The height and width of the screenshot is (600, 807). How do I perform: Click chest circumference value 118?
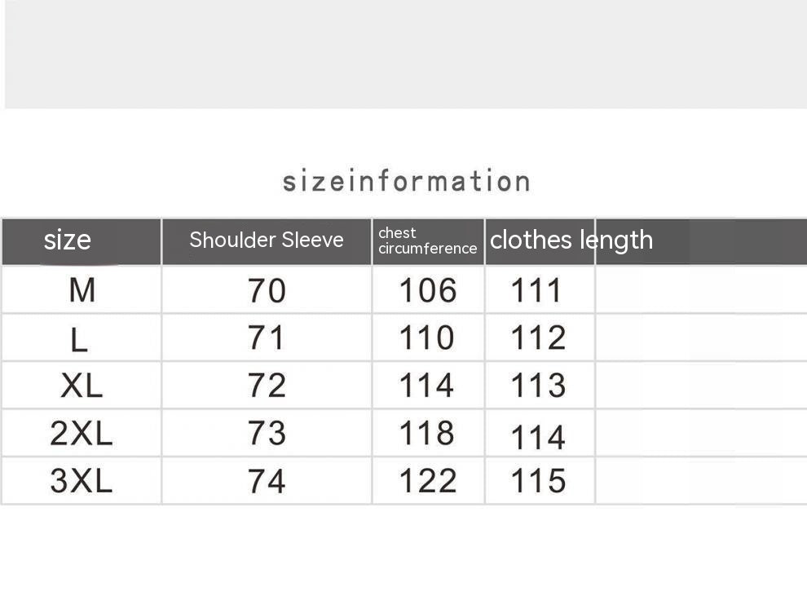tap(426, 433)
